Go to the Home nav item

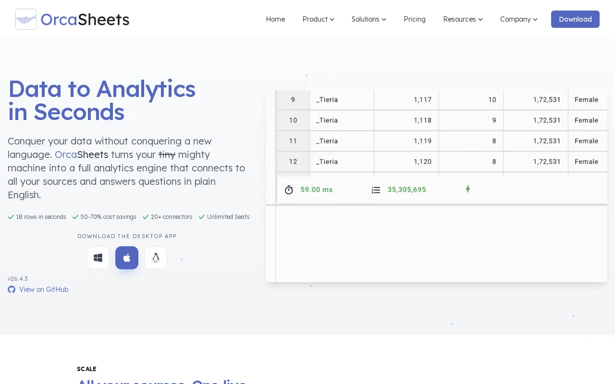point(275,19)
